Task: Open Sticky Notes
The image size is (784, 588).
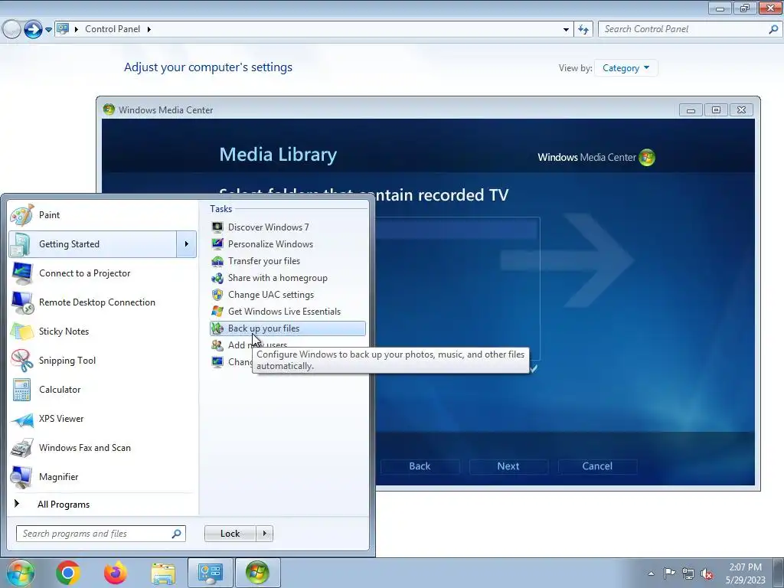Action: (x=103, y=332)
